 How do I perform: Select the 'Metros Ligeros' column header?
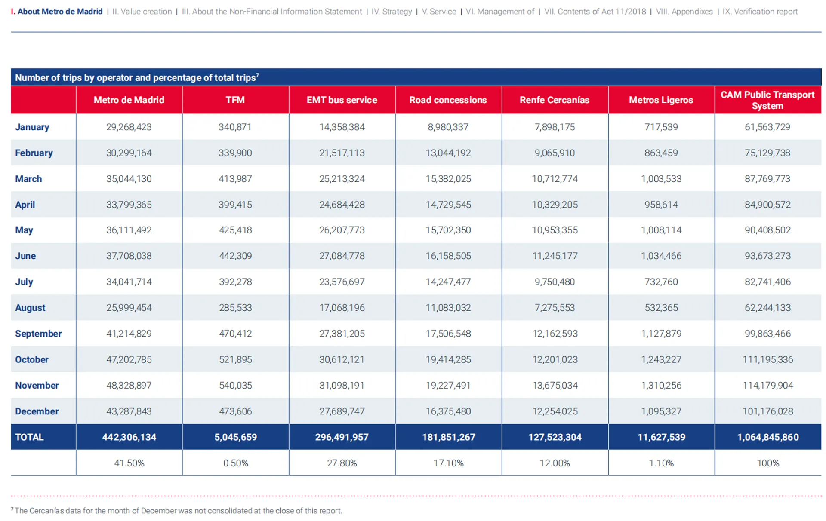[x=661, y=100]
